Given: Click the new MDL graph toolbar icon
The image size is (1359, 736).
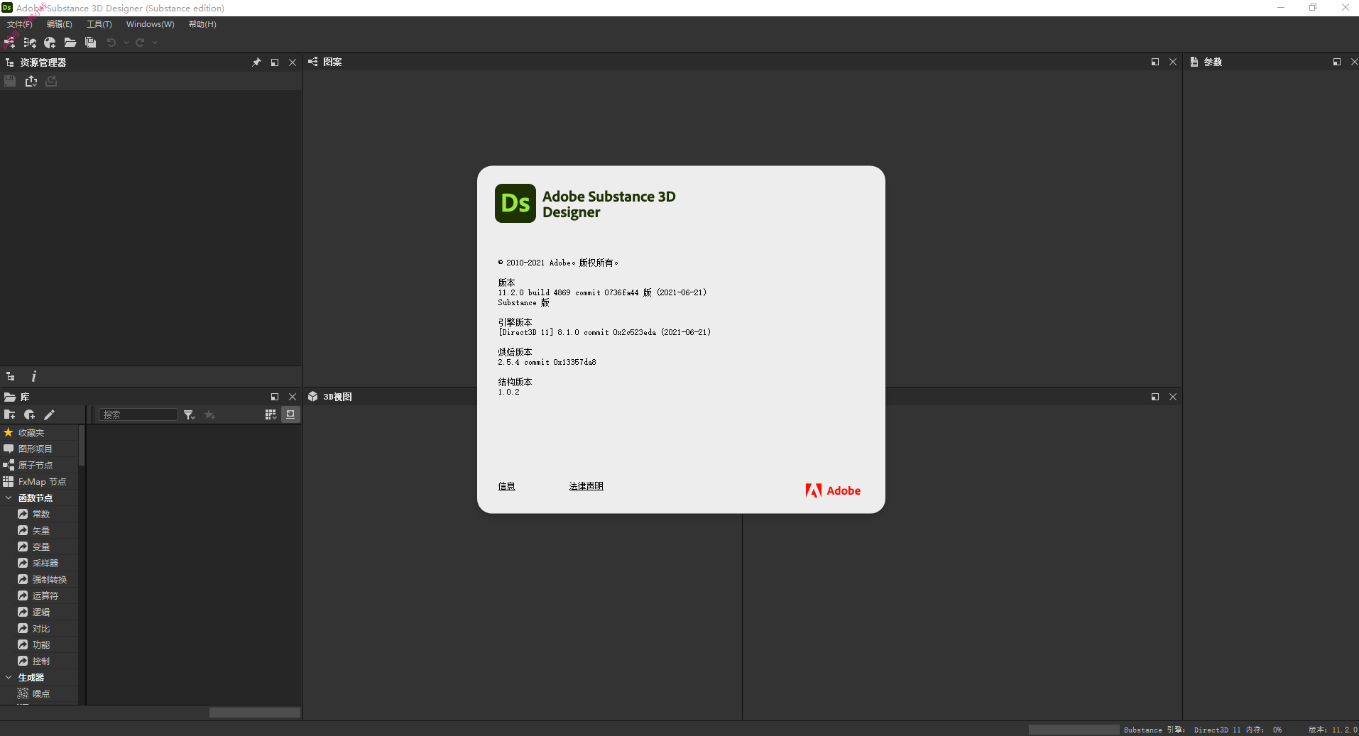Looking at the screenshot, I should point(30,43).
